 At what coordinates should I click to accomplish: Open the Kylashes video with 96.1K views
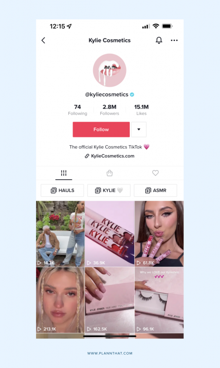tap(159, 300)
